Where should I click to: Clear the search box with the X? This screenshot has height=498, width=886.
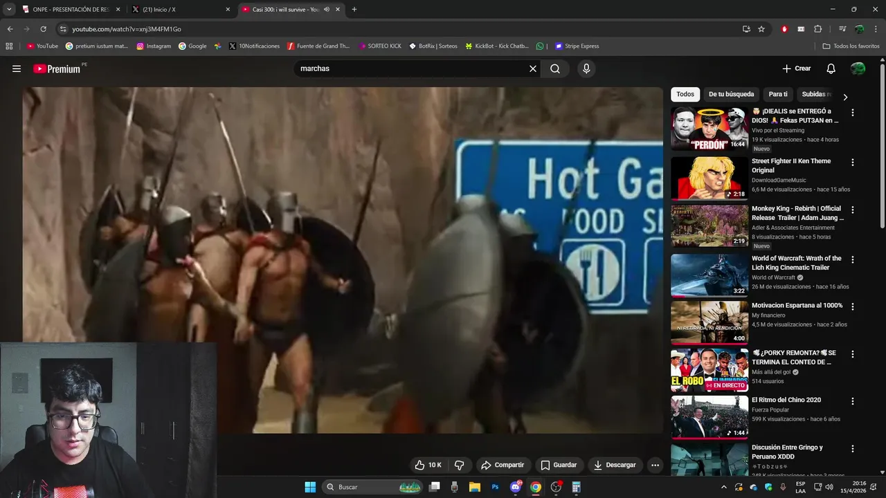coord(533,68)
